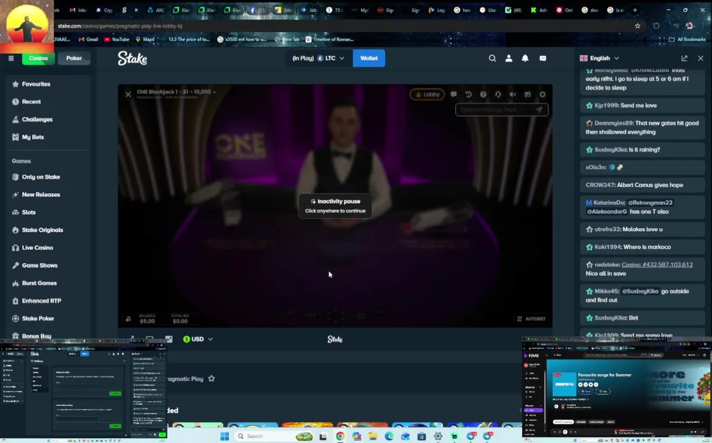Open the user profile icon

tap(508, 58)
